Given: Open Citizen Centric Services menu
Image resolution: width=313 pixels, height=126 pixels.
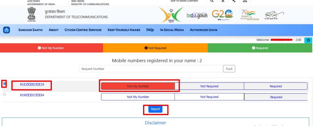Looking at the screenshot, I should 83,30.
